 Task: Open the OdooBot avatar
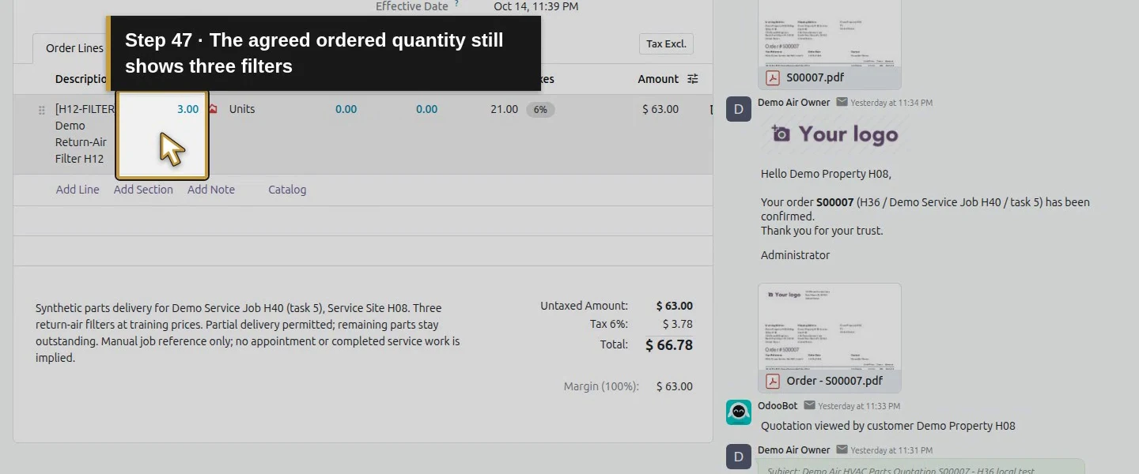[x=739, y=412]
